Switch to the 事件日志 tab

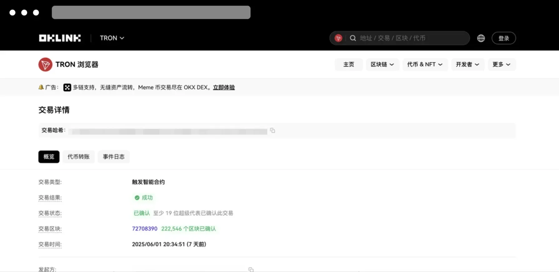tap(114, 157)
